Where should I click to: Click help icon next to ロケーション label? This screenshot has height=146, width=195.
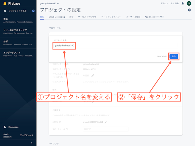(x=61, y=77)
